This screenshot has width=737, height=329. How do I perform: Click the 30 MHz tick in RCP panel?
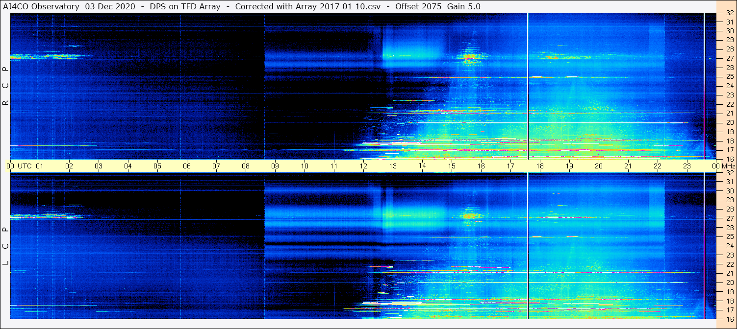729,31
